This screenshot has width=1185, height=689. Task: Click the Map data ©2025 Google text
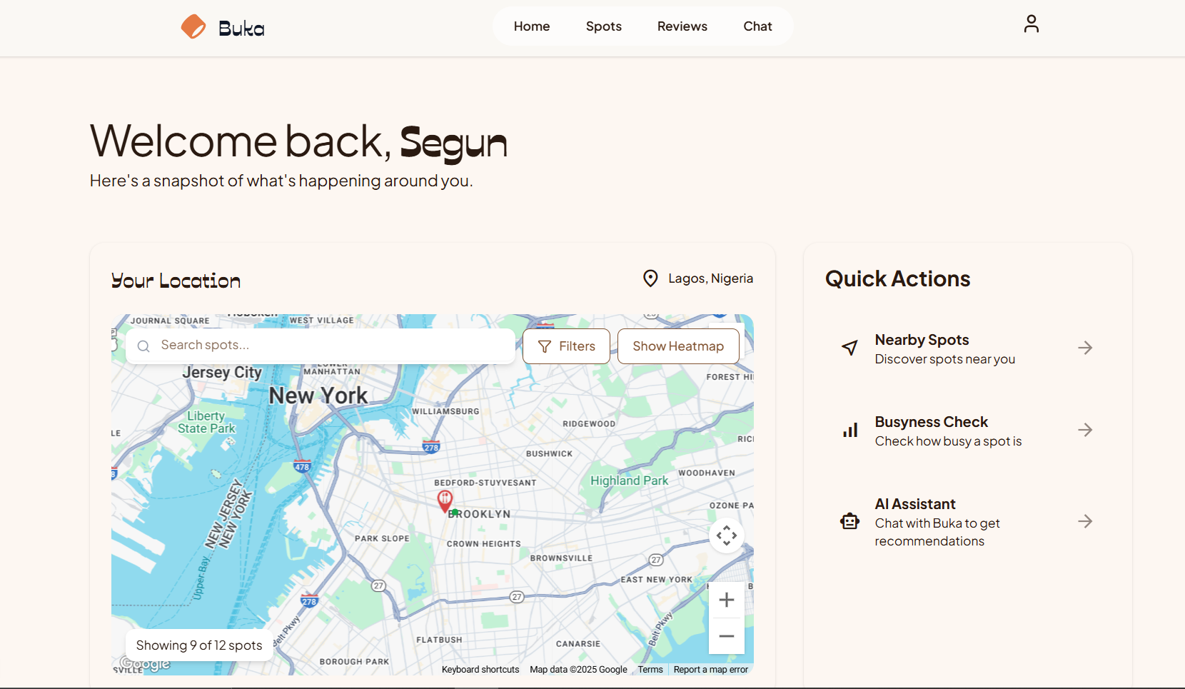click(x=578, y=670)
